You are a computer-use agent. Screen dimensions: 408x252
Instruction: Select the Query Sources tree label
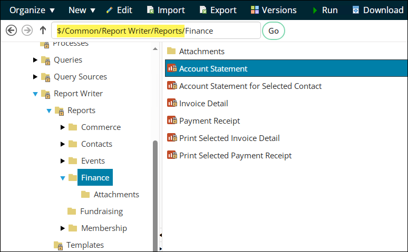[x=81, y=77]
